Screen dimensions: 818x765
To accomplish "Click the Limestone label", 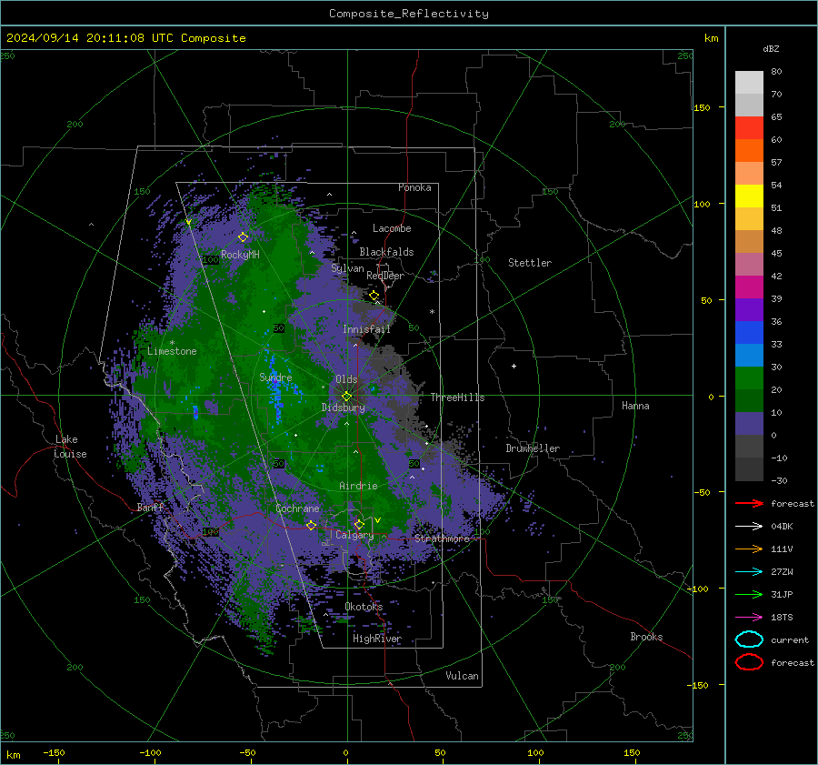I will [x=172, y=351].
